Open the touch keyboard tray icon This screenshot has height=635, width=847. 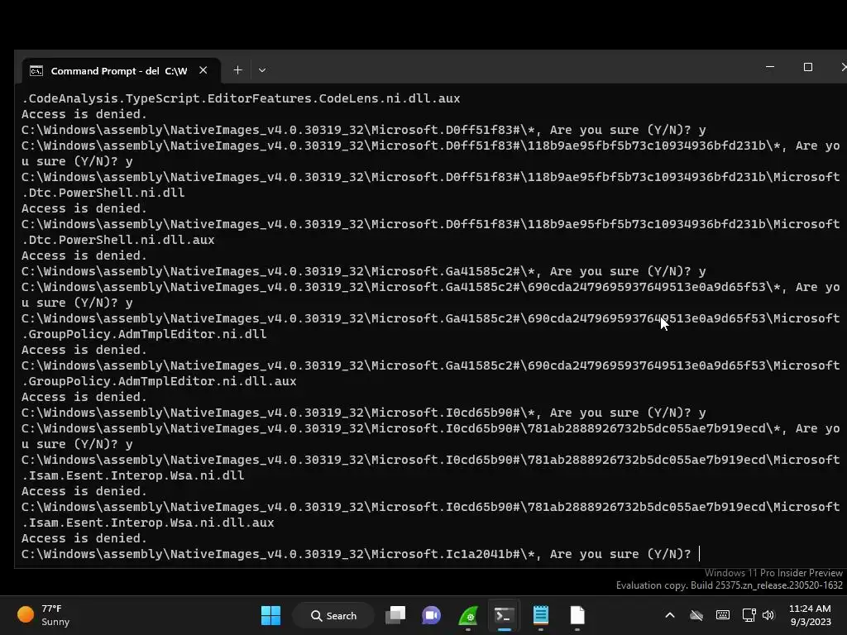click(x=723, y=615)
